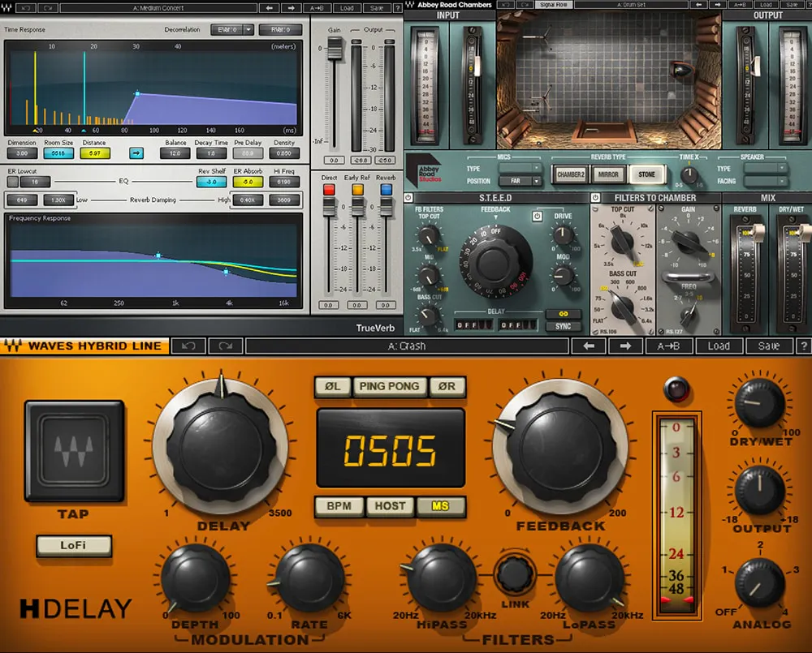Select MIRROR reverb type
The image size is (812, 653).
pos(608,175)
